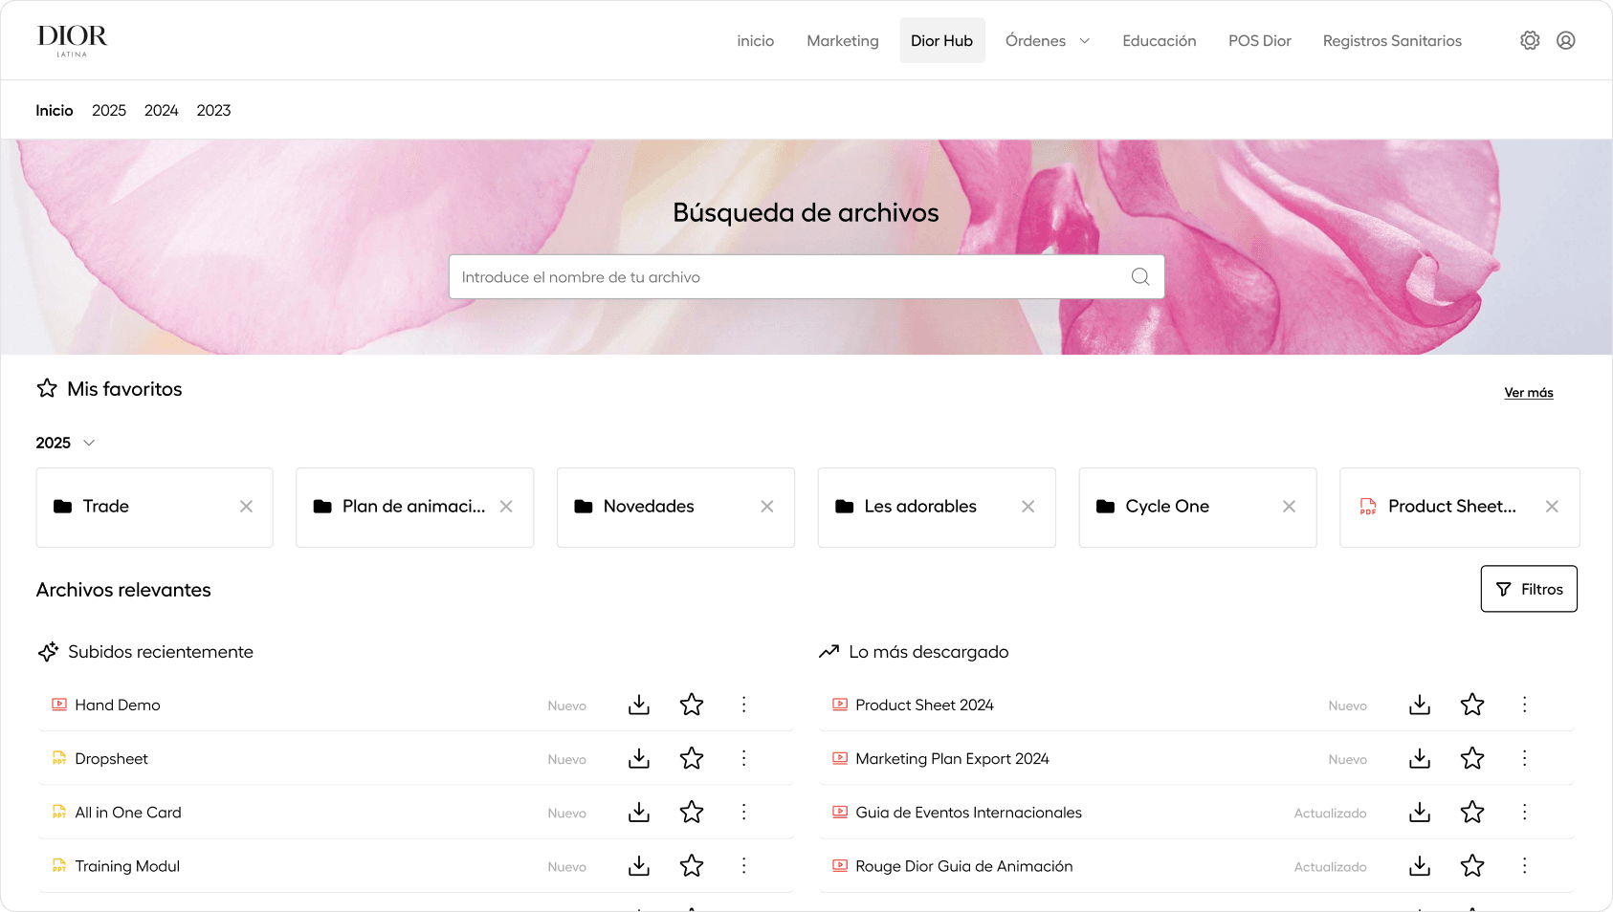Screen dimensions: 1613x912
Task: Click the Ver más link
Action: point(1528,392)
